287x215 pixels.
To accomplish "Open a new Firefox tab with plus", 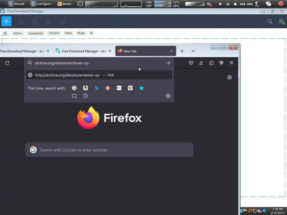I will click(x=182, y=51).
